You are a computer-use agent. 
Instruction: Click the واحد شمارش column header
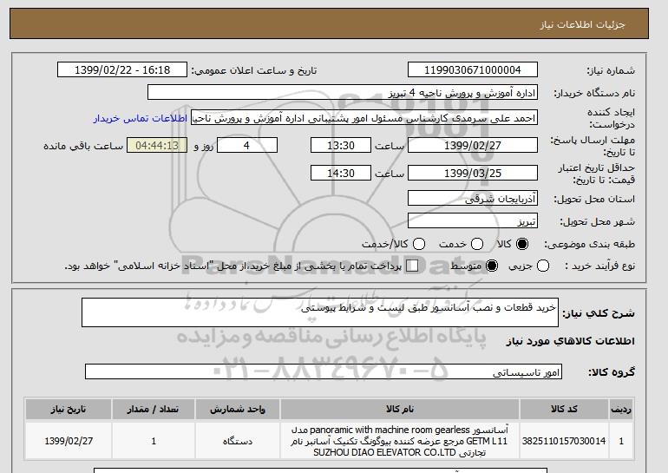point(238,409)
